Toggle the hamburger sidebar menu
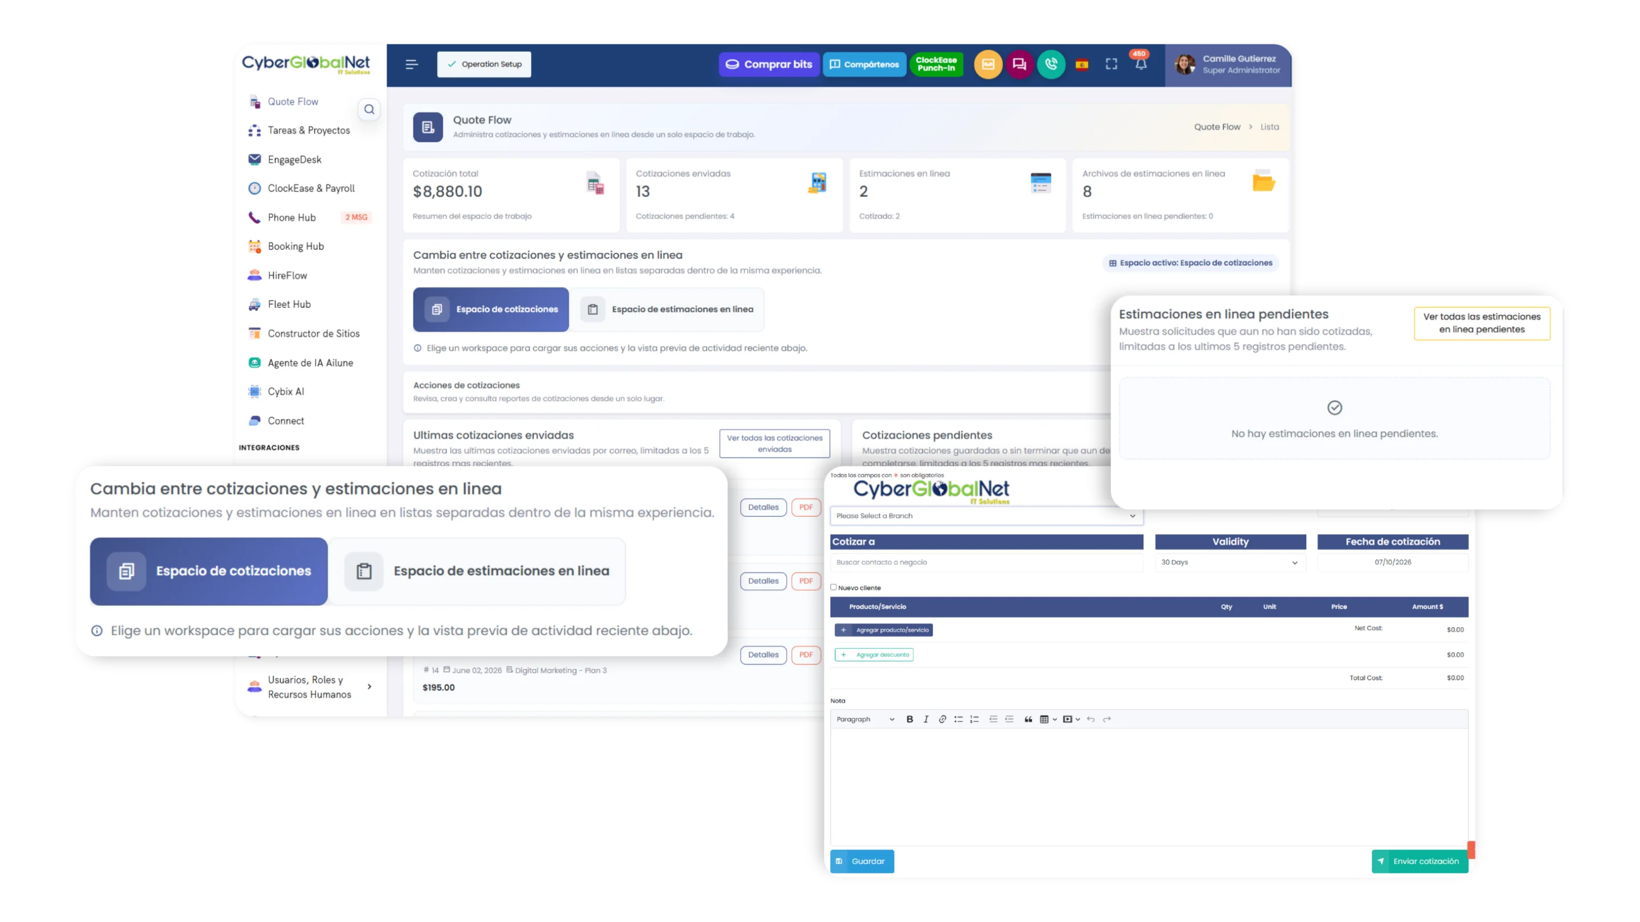This screenshot has width=1640, height=922. click(x=412, y=64)
